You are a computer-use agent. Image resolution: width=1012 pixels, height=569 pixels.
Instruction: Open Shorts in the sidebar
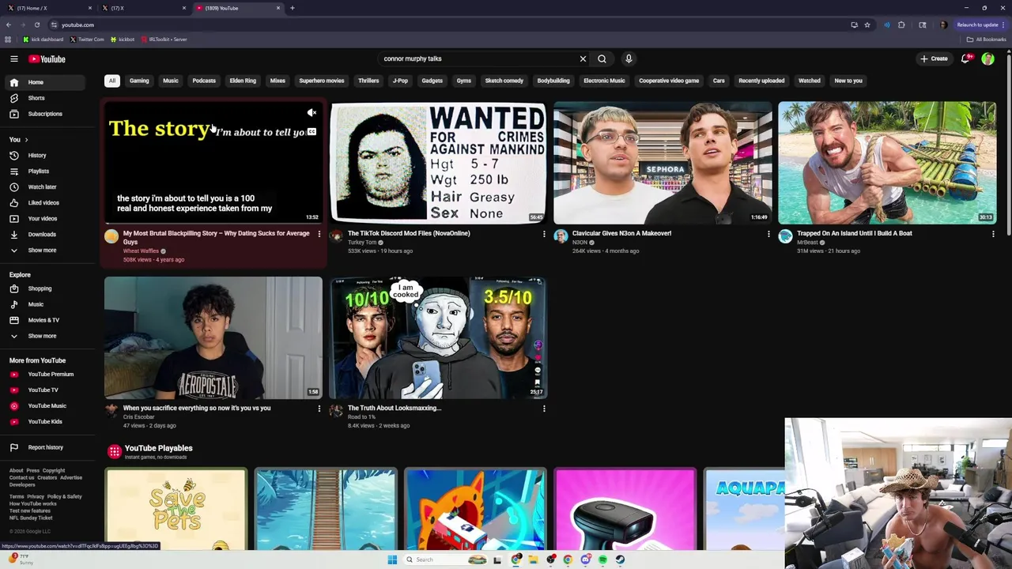(45, 98)
